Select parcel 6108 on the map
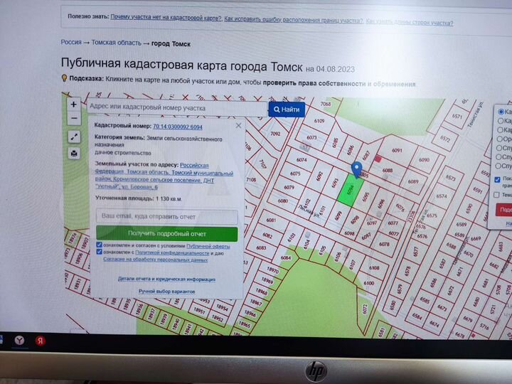 [x=374, y=268]
